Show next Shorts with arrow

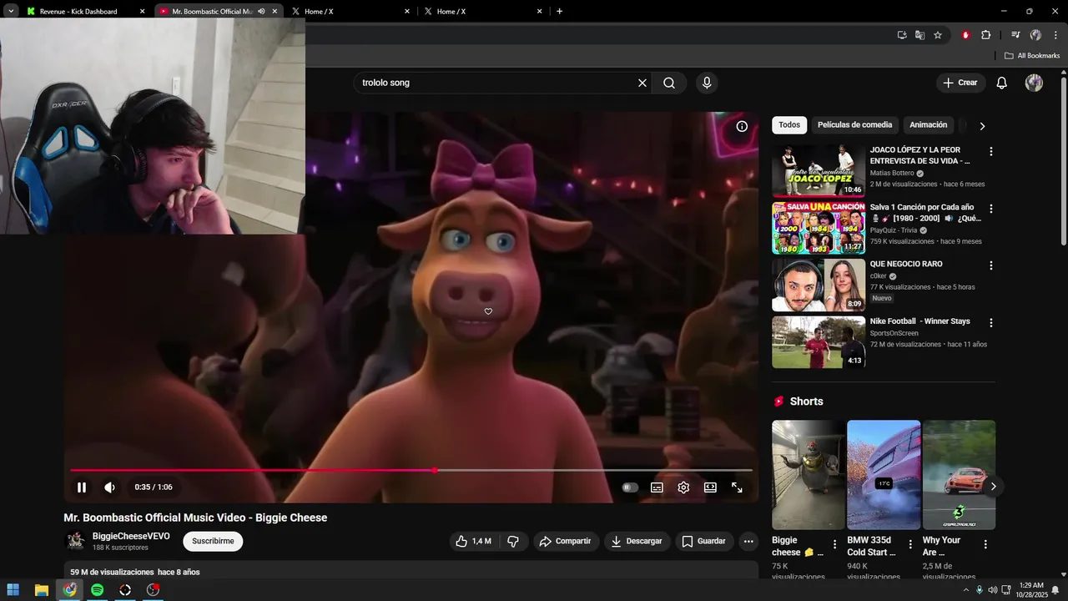click(993, 487)
